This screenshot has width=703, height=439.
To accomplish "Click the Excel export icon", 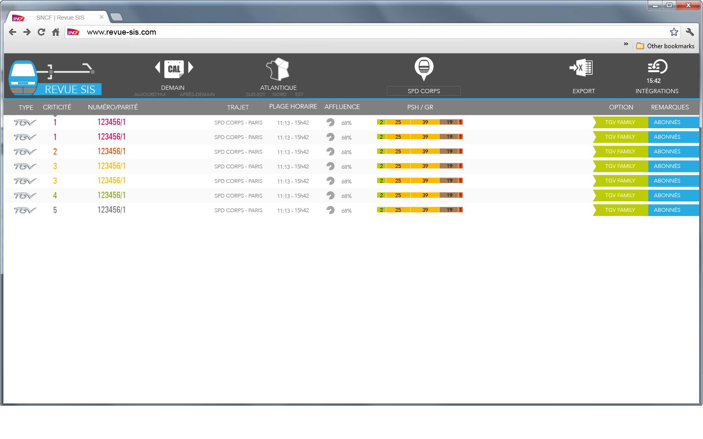I will click(581, 68).
